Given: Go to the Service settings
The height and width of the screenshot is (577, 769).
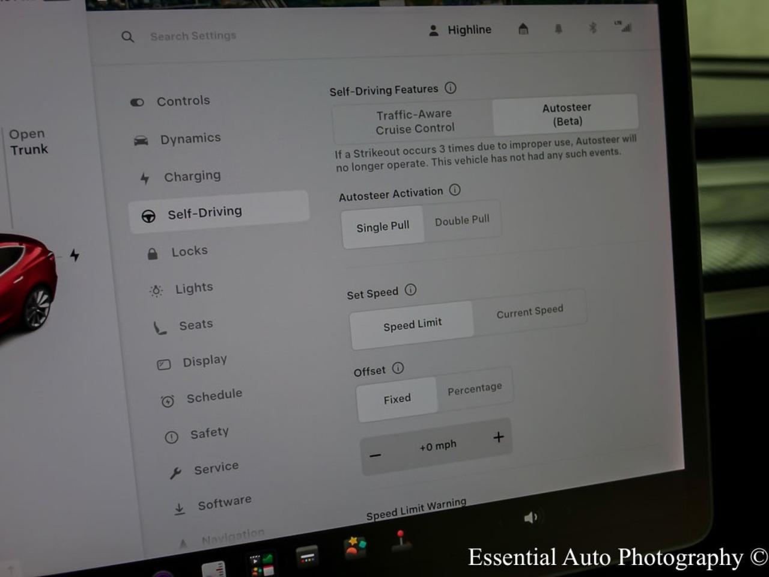Looking at the screenshot, I should 204,469.
